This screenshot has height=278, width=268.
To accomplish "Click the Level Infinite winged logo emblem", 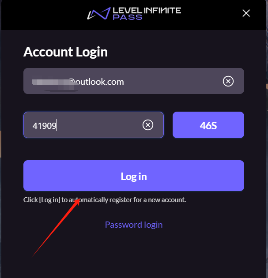I will [x=99, y=14].
